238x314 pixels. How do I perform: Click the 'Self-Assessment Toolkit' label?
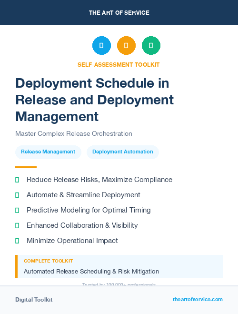click(119, 65)
